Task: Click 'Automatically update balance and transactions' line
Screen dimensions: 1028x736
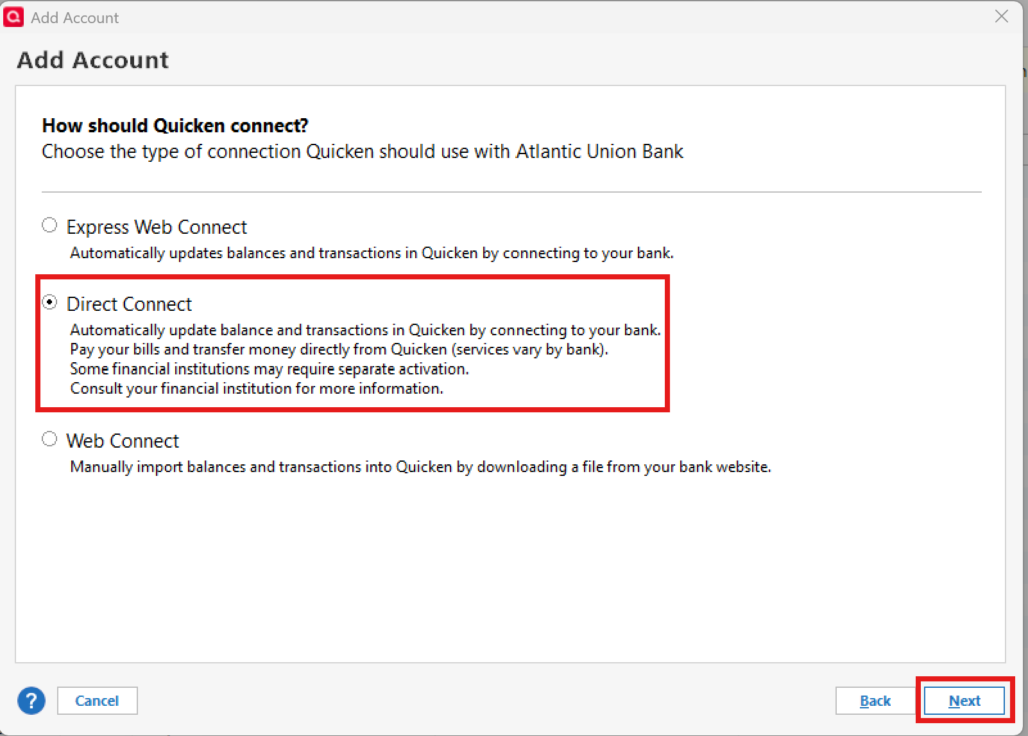Action: pyautogui.click(x=365, y=330)
